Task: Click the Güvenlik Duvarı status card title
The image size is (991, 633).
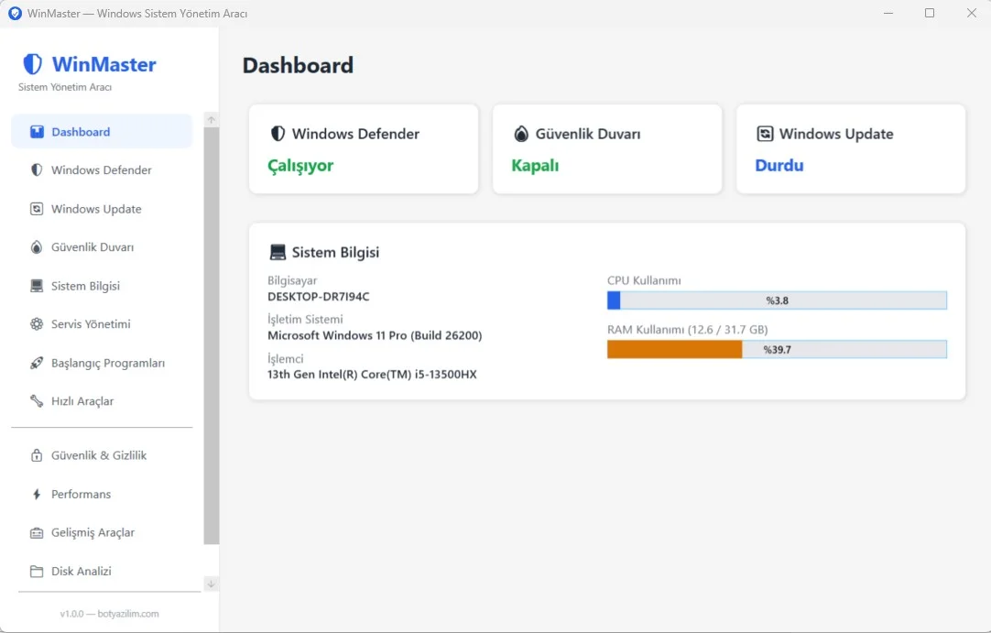Action: (x=588, y=134)
